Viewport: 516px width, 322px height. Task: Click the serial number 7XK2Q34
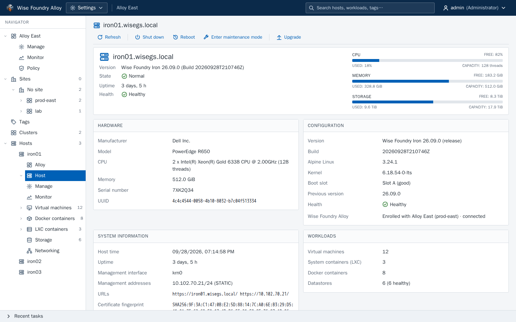click(183, 190)
